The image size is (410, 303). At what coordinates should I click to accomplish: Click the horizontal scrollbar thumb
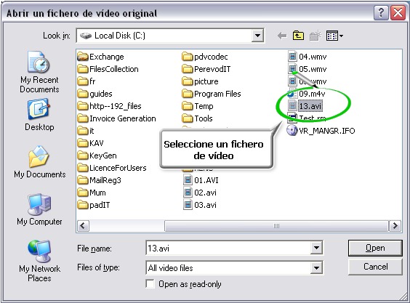(x=276, y=226)
